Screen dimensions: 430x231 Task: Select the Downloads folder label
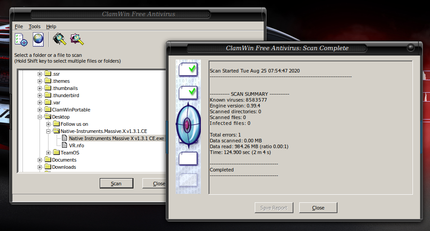[64, 167]
